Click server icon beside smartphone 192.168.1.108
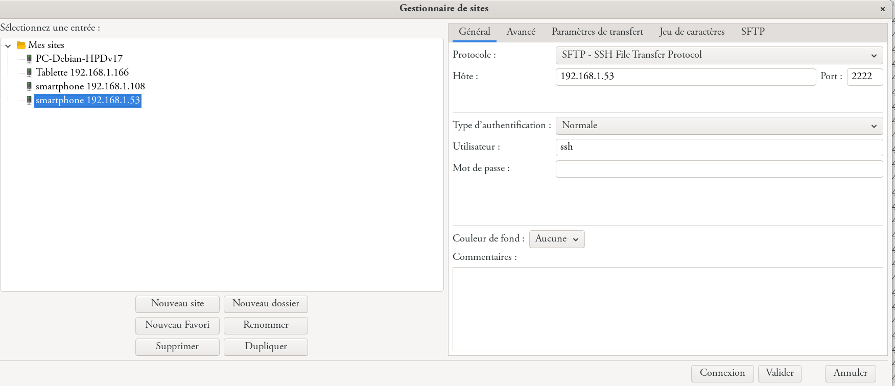Image resolution: width=895 pixels, height=386 pixels. pyautogui.click(x=29, y=86)
